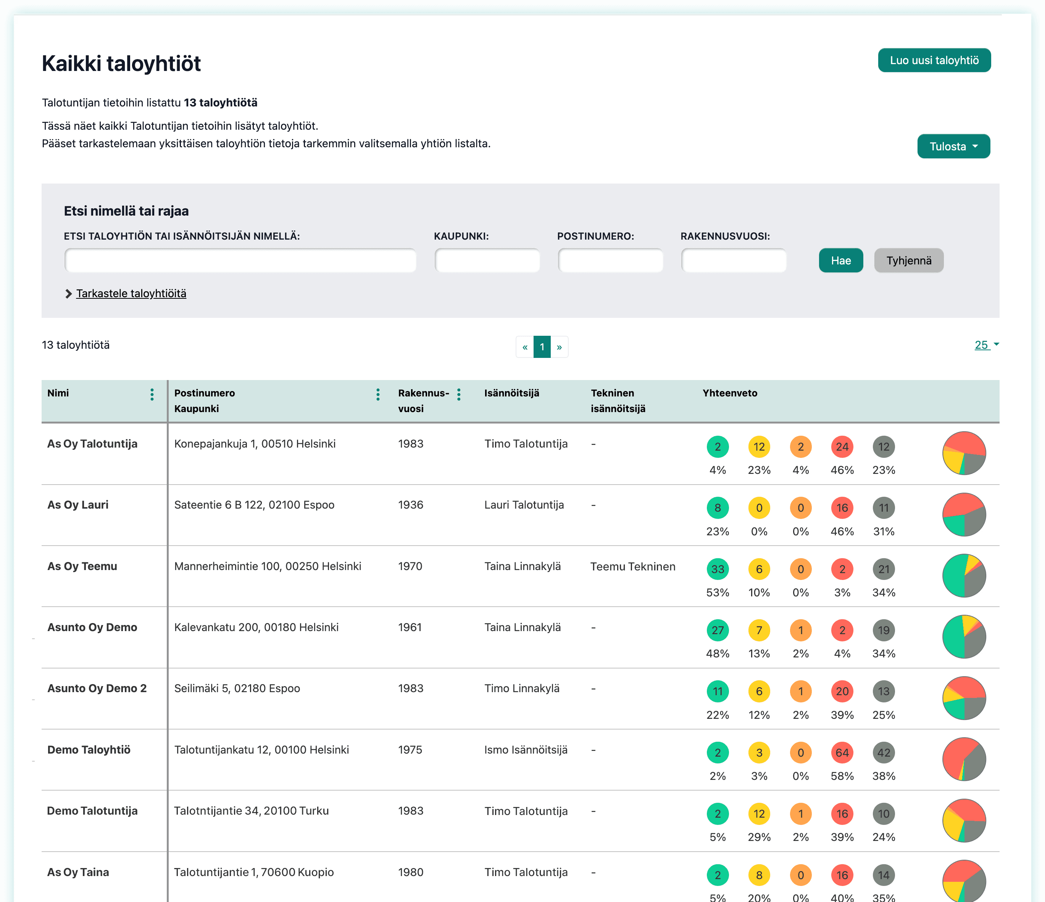Click the pie chart for As Oy Teemu
1045x902 pixels.
coord(964,575)
